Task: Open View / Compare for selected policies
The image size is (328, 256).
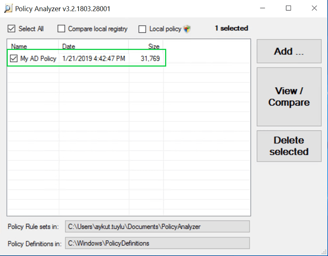Action: [x=289, y=97]
